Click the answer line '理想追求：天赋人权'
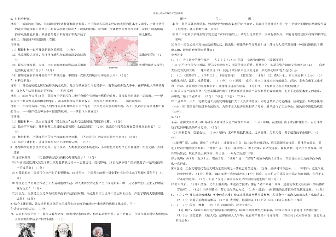The width and height of the screenshot is (336, 237). [251, 215]
